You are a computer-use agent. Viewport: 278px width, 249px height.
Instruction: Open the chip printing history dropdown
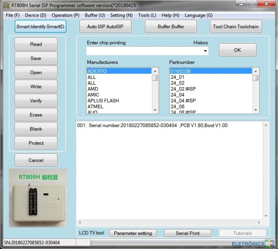pyautogui.click(x=205, y=51)
